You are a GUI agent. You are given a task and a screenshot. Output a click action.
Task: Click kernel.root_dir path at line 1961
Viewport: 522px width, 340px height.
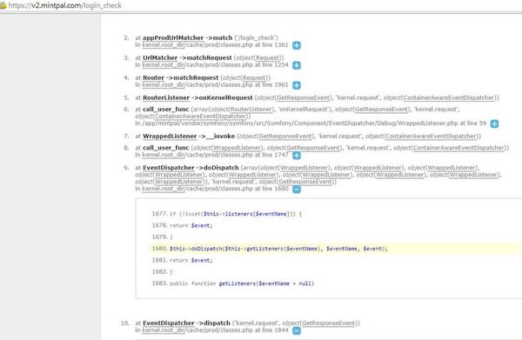[x=164, y=85]
